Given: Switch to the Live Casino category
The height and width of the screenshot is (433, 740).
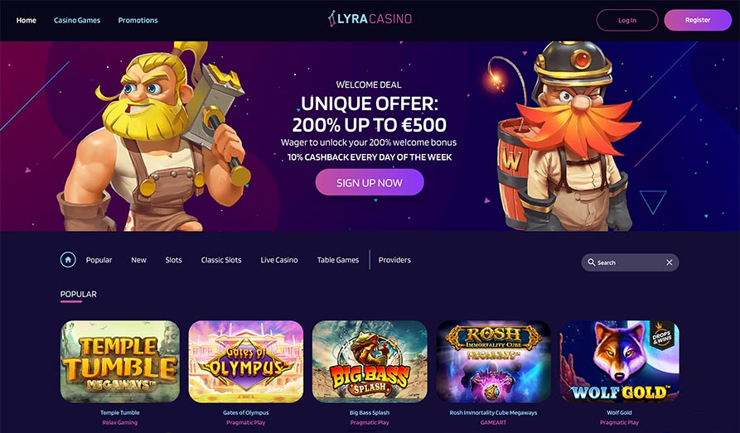Looking at the screenshot, I should click(279, 260).
